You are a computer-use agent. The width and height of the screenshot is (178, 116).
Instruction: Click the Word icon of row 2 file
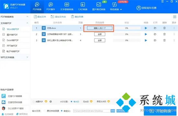click(44, 34)
